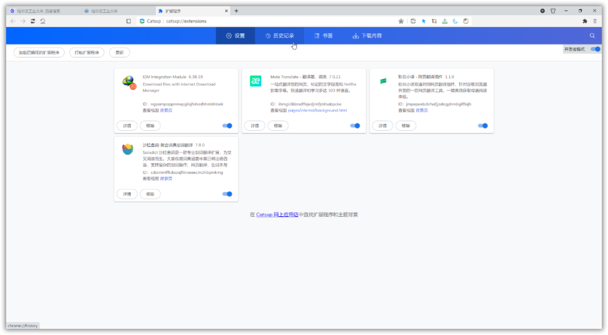Go back using the back arrow
The width and height of the screenshot is (608, 335).
[13, 21]
